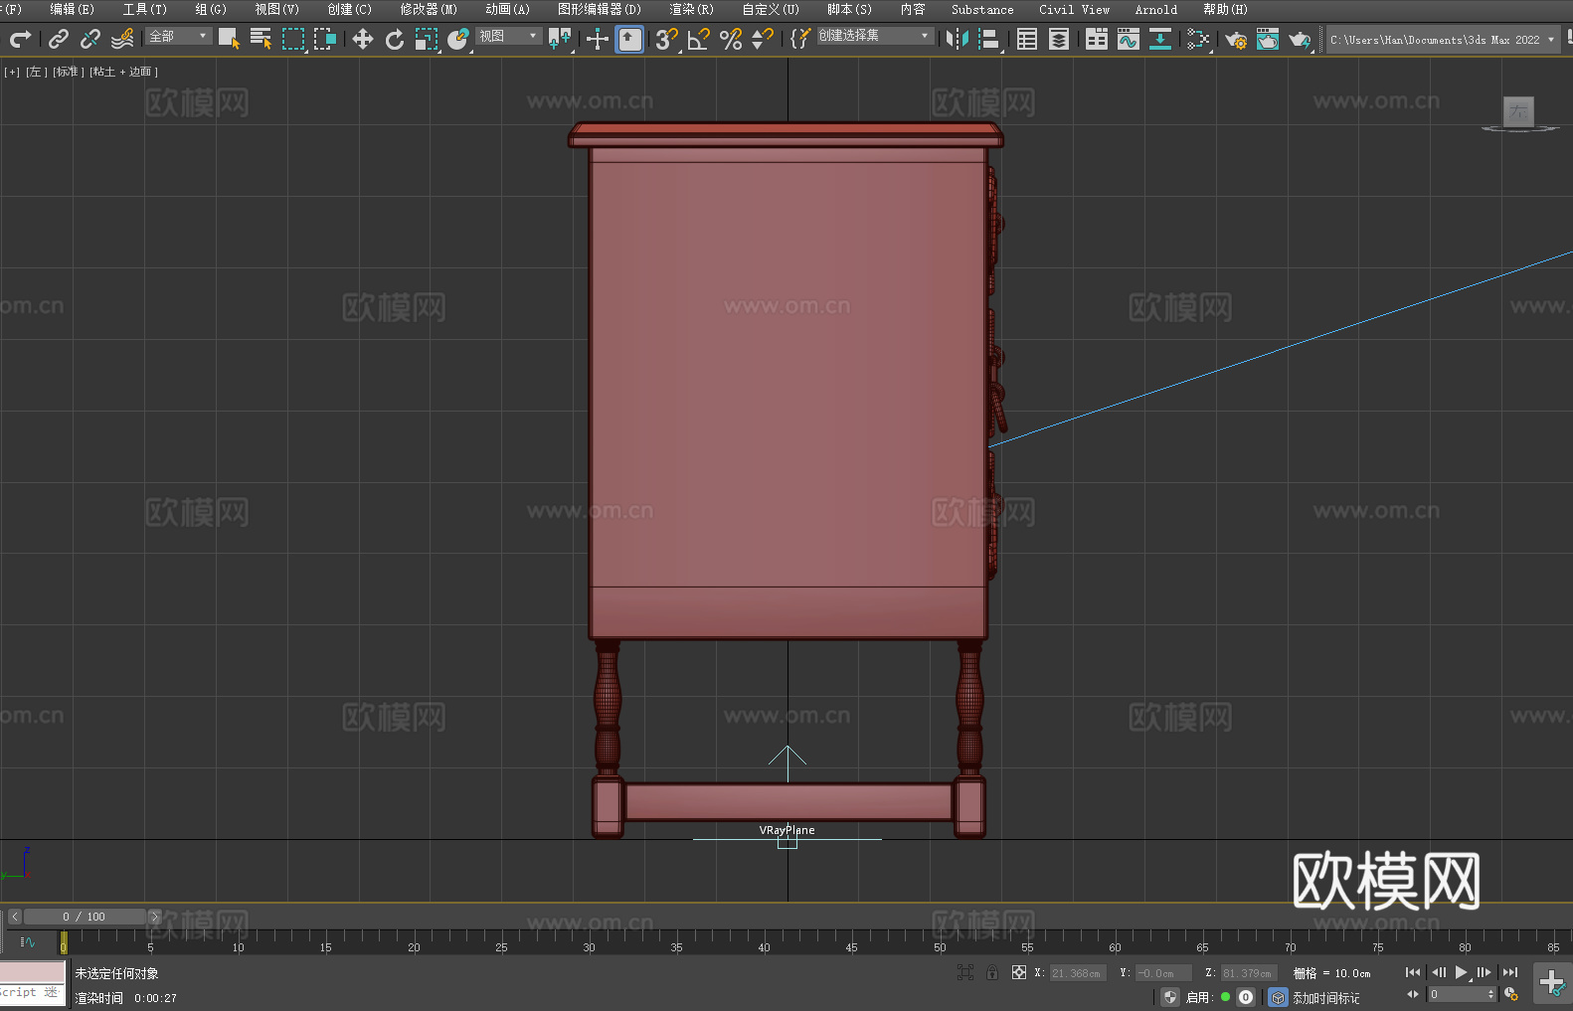Viewport: 1573px width, 1011px height.
Task: Step to the previous frame
Action: [x=1438, y=972]
